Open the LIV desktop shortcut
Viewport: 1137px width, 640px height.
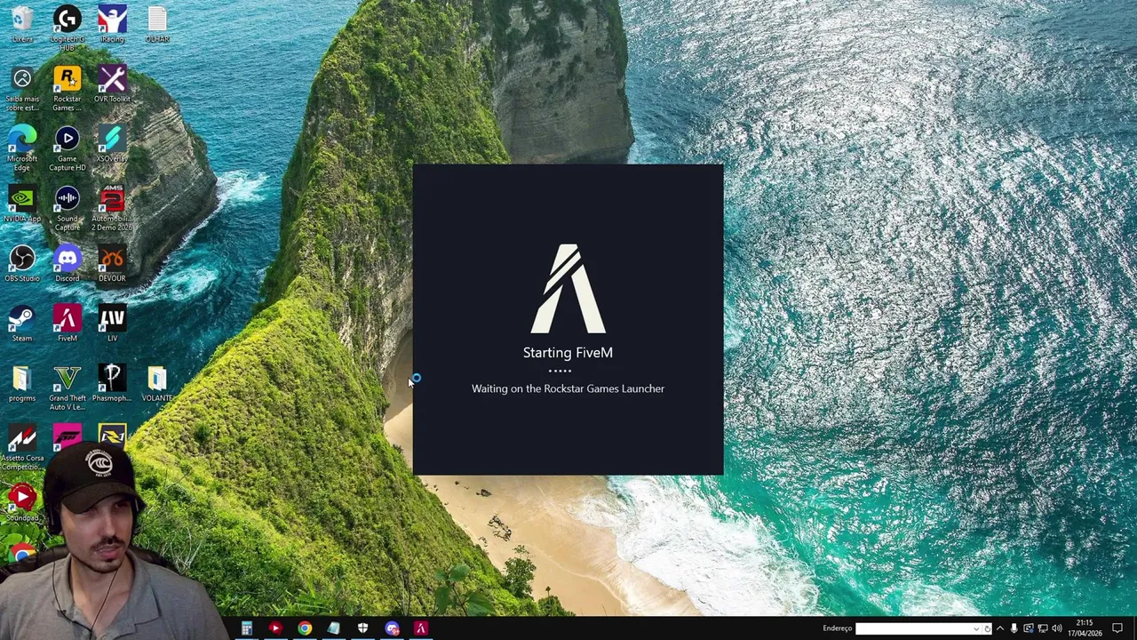112,324
